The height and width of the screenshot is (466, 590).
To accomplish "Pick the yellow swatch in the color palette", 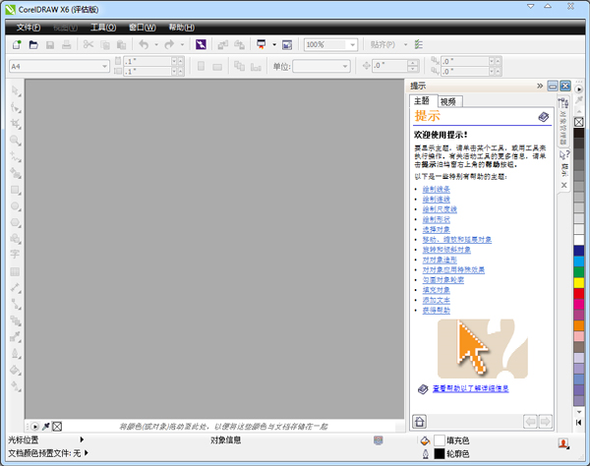I will pos(579,283).
